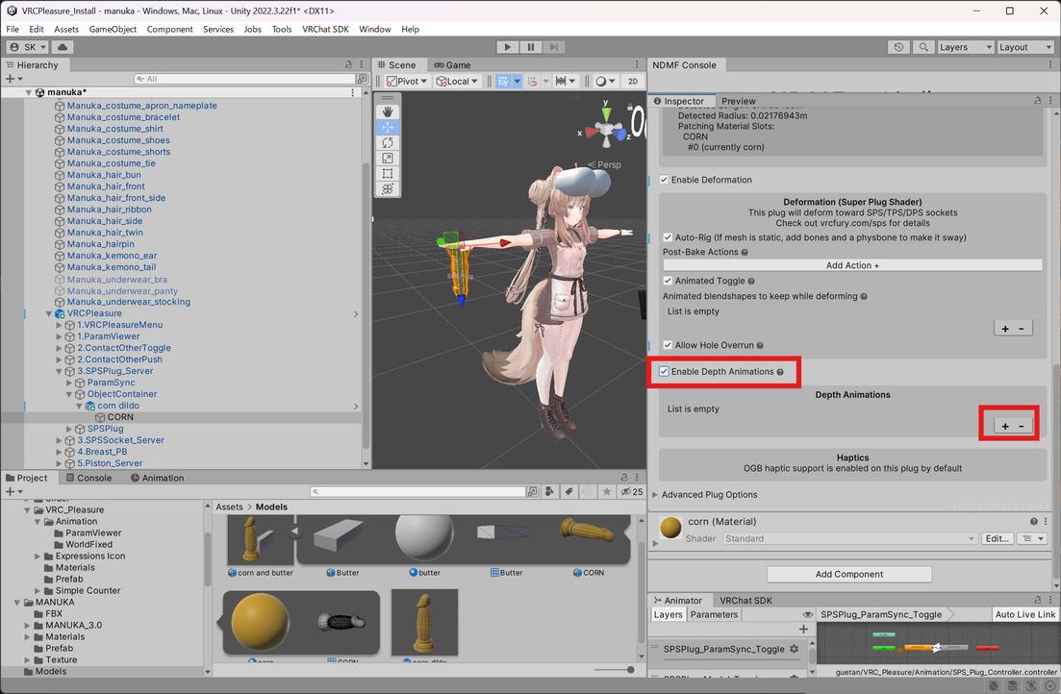Toggle grid snapping icon in Scene toolbar
Screen dimensions: 1061x694
click(x=503, y=81)
